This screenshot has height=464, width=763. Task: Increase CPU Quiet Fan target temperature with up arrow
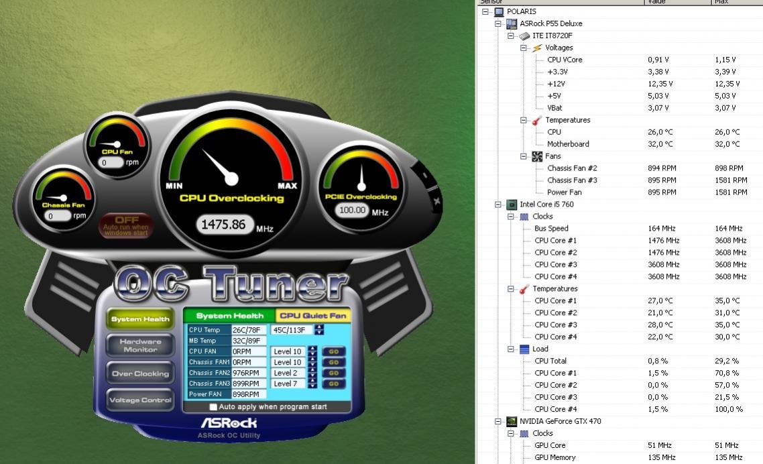pos(319,327)
